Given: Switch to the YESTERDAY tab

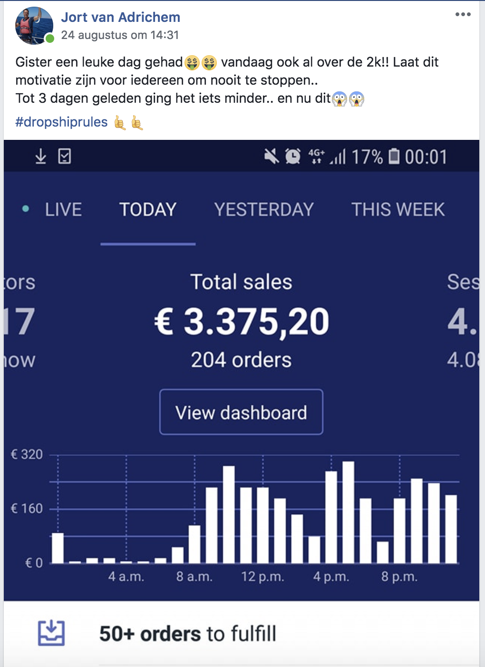Looking at the screenshot, I should click(x=264, y=210).
